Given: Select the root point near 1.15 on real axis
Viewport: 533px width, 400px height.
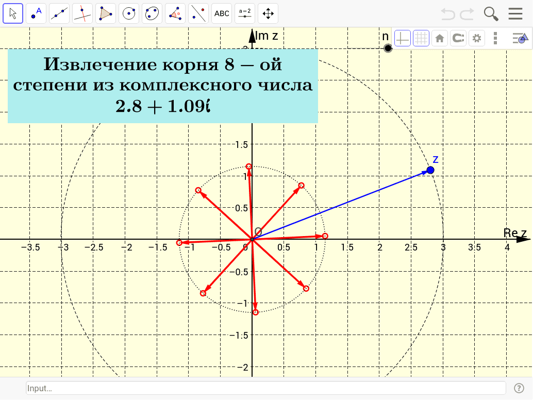Looking at the screenshot, I should [325, 236].
